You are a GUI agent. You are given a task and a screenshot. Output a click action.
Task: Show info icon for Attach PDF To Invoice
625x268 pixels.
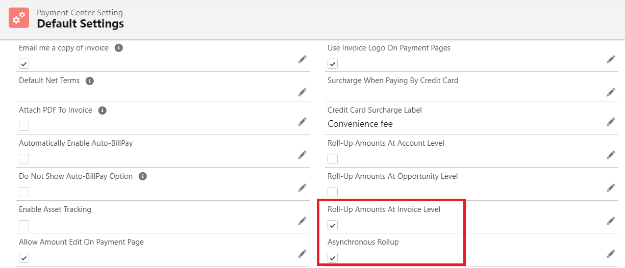coord(102,111)
